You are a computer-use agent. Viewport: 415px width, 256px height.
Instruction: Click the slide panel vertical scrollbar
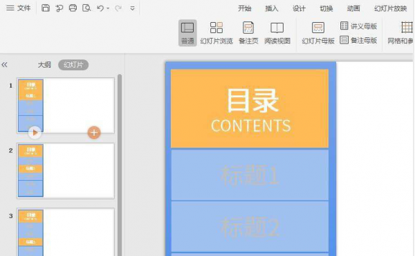click(120, 165)
